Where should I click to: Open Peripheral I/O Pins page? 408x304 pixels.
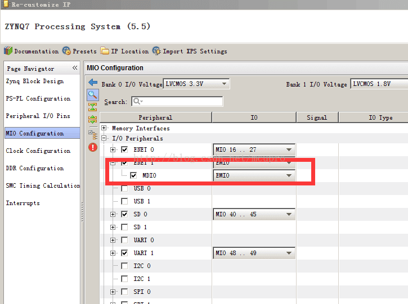[x=38, y=116]
